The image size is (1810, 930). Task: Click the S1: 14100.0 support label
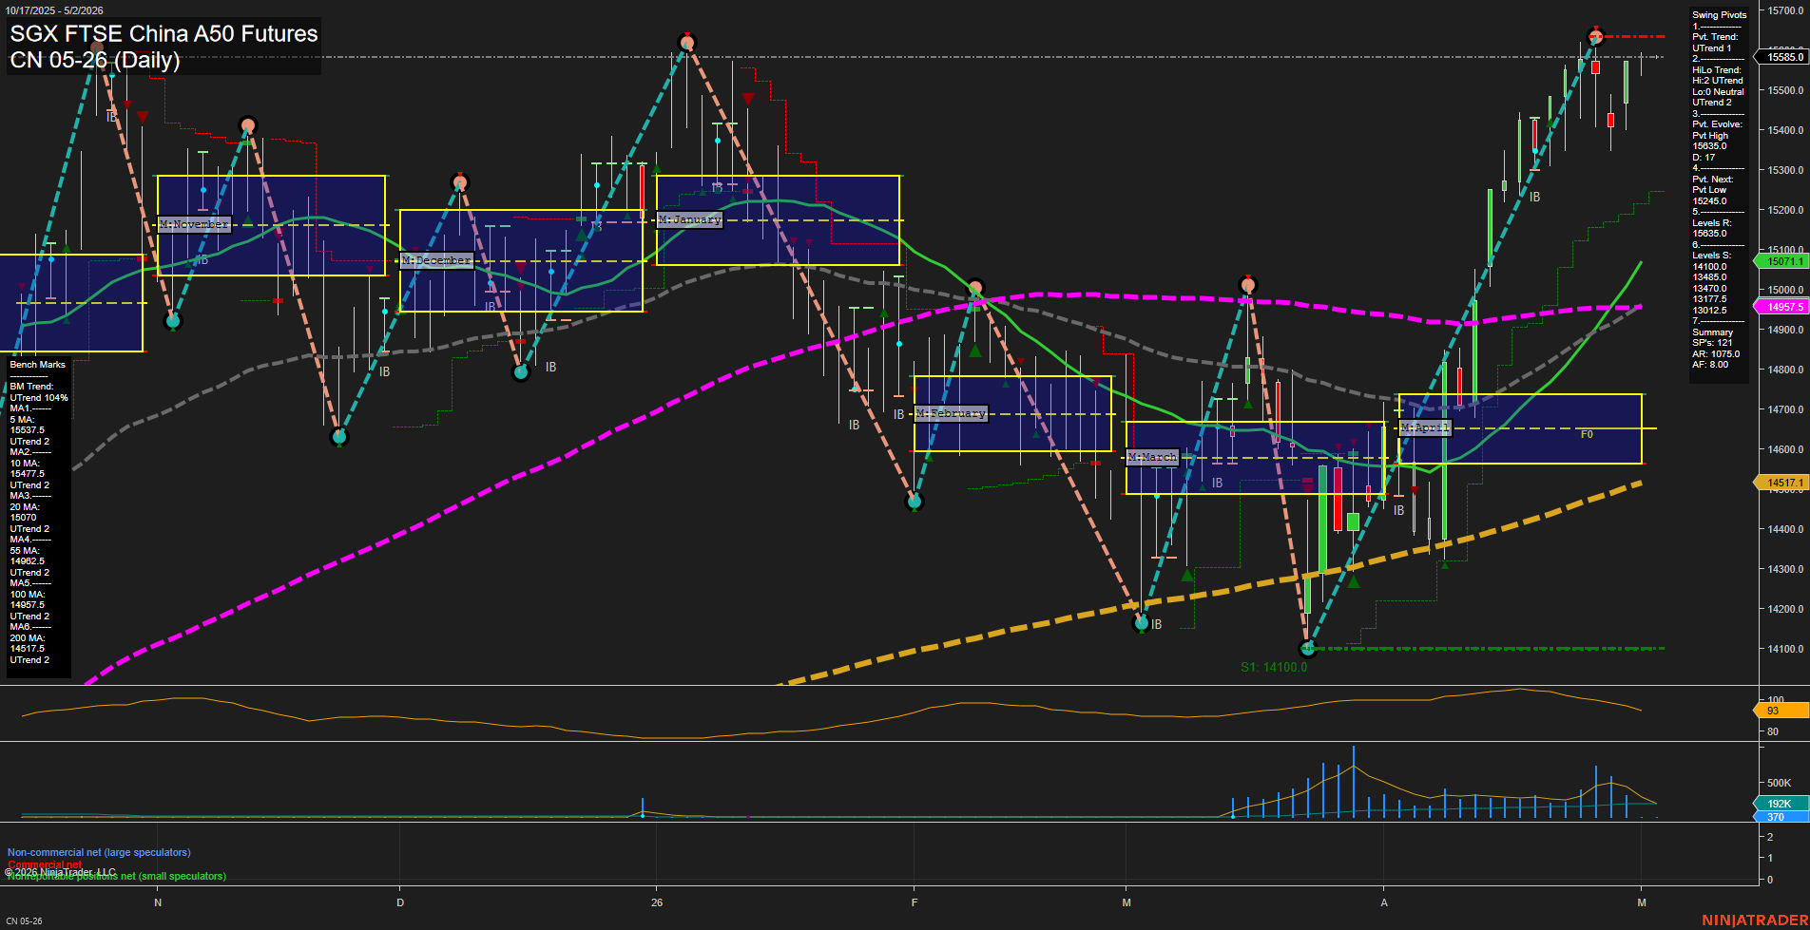pyautogui.click(x=1274, y=666)
